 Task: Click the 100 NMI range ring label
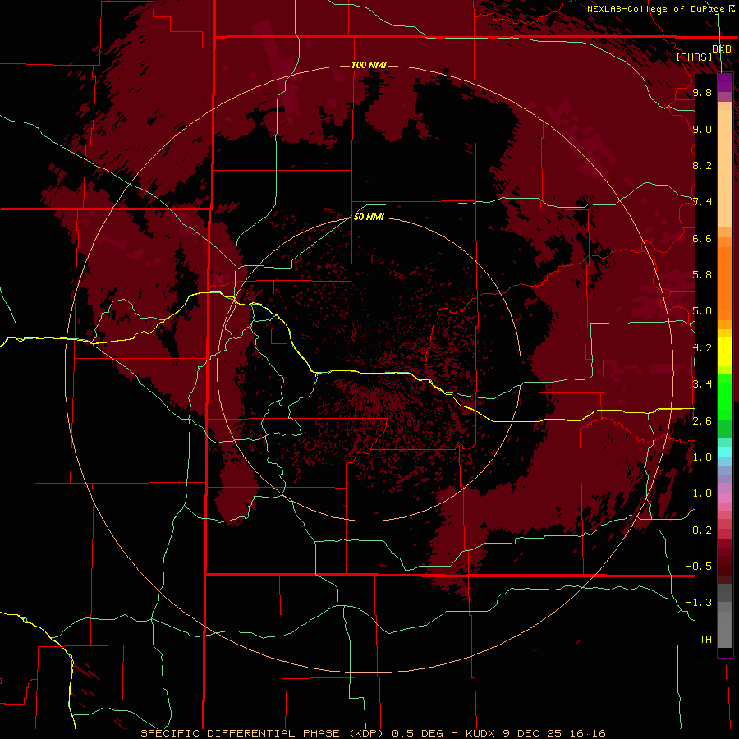click(x=369, y=65)
